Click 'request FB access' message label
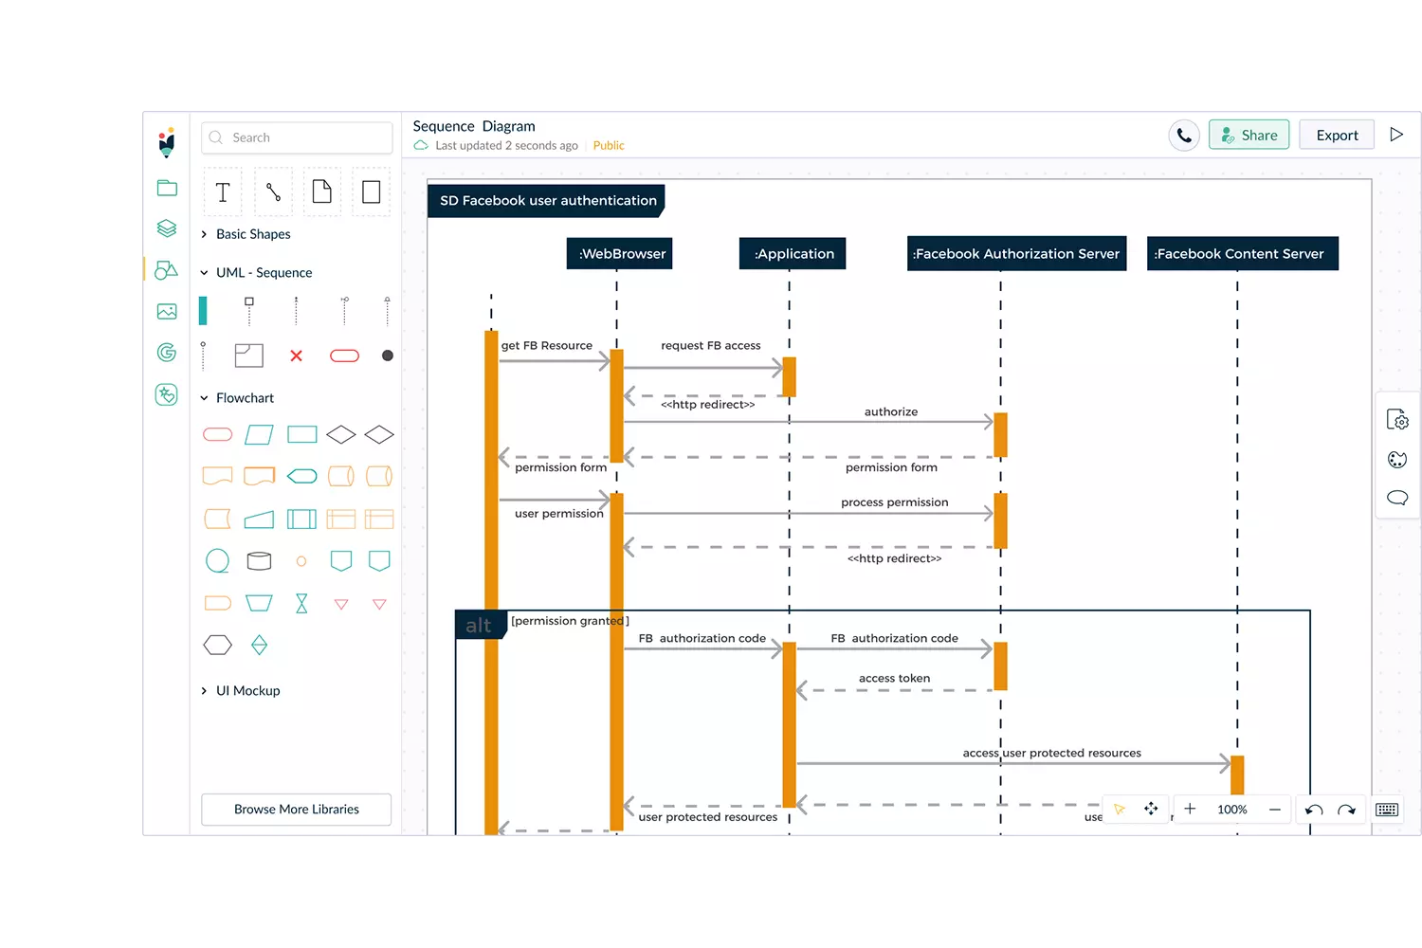Screen dimensions: 1422x948 tap(711, 345)
